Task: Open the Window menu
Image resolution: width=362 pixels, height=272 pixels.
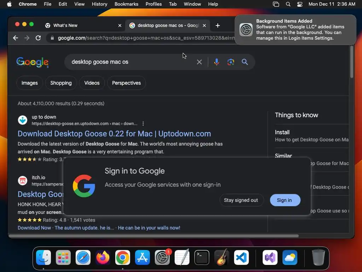Action: pos(192,4)
